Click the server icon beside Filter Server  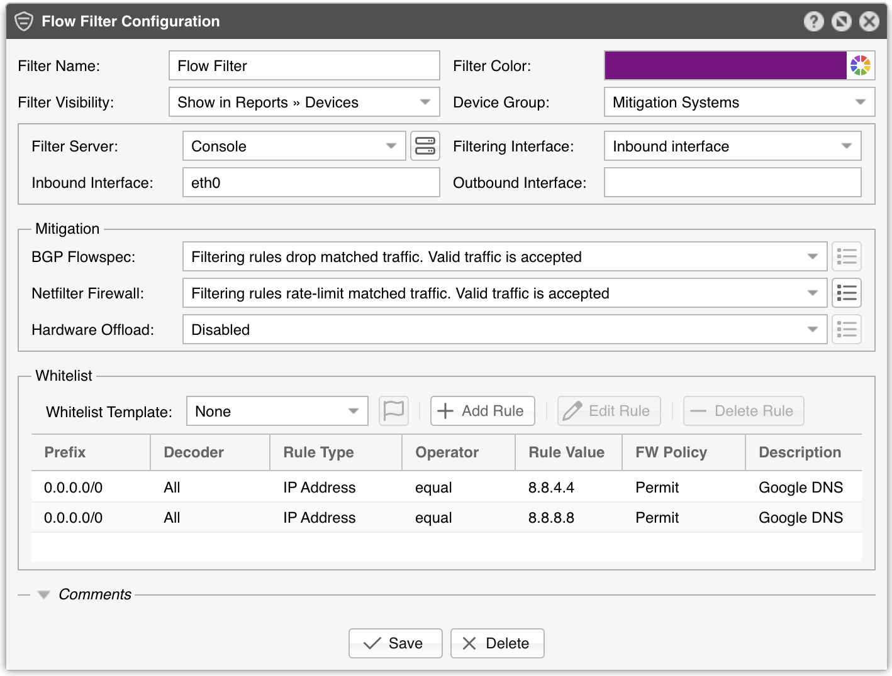pos(425,146)
